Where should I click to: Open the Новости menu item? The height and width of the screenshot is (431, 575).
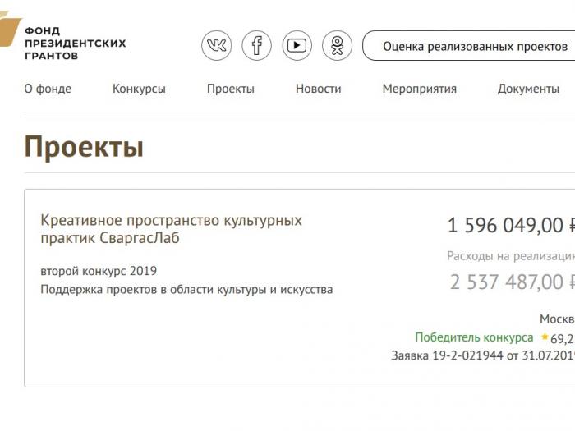[319, 89]
